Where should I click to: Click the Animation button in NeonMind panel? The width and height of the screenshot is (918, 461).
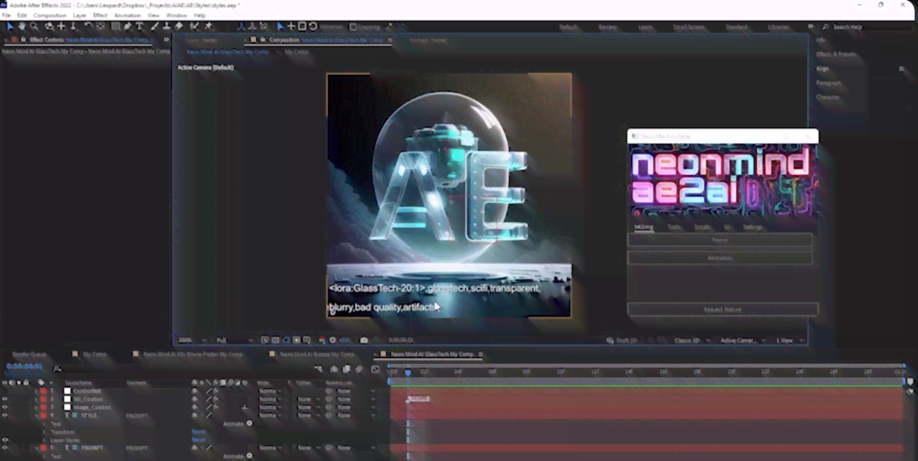(x=719, y=258)
